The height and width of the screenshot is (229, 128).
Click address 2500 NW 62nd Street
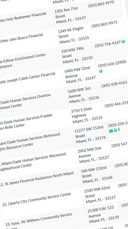click(100, 195)
